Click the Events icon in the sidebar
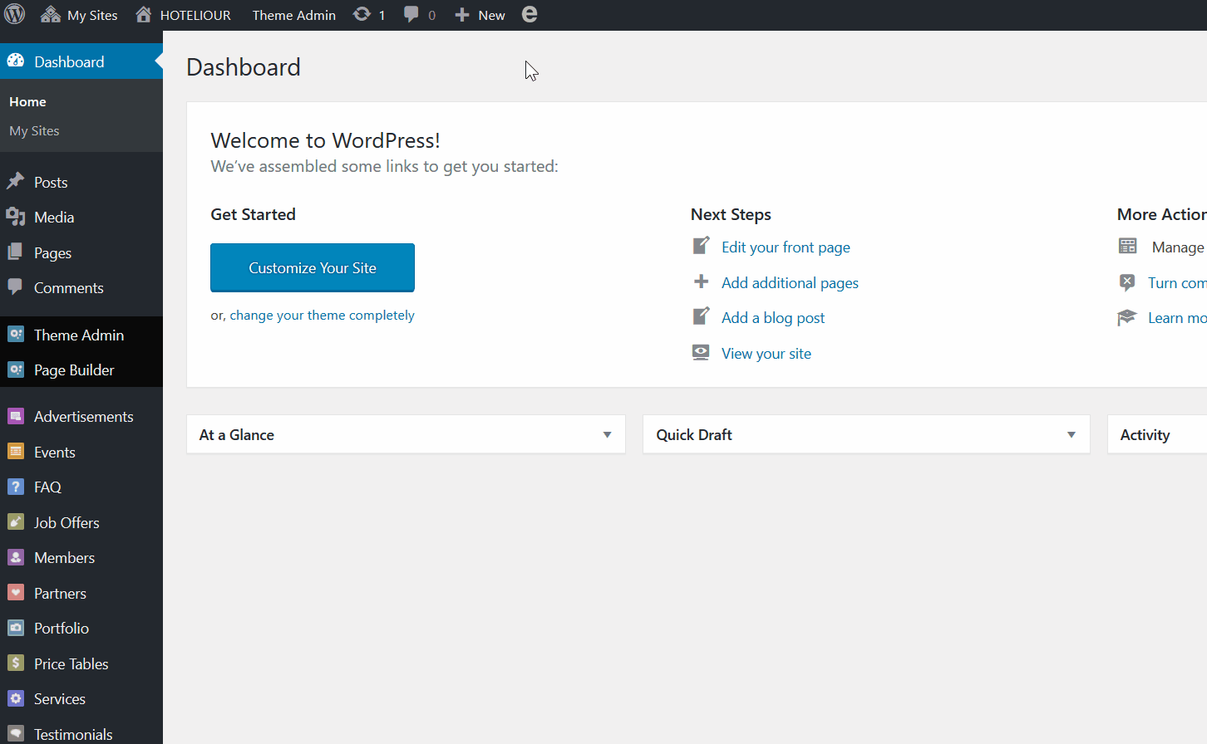 click(16, 452)
